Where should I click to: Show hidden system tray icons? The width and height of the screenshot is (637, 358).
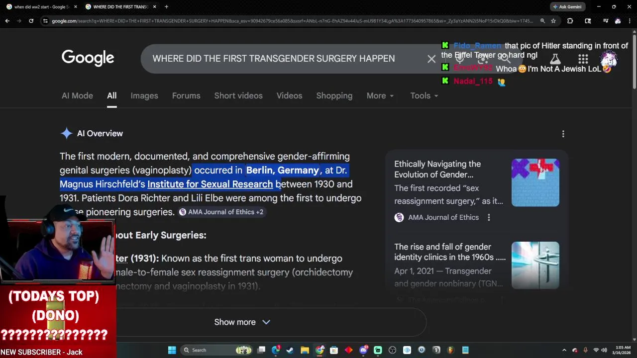[x=564, y=350]
